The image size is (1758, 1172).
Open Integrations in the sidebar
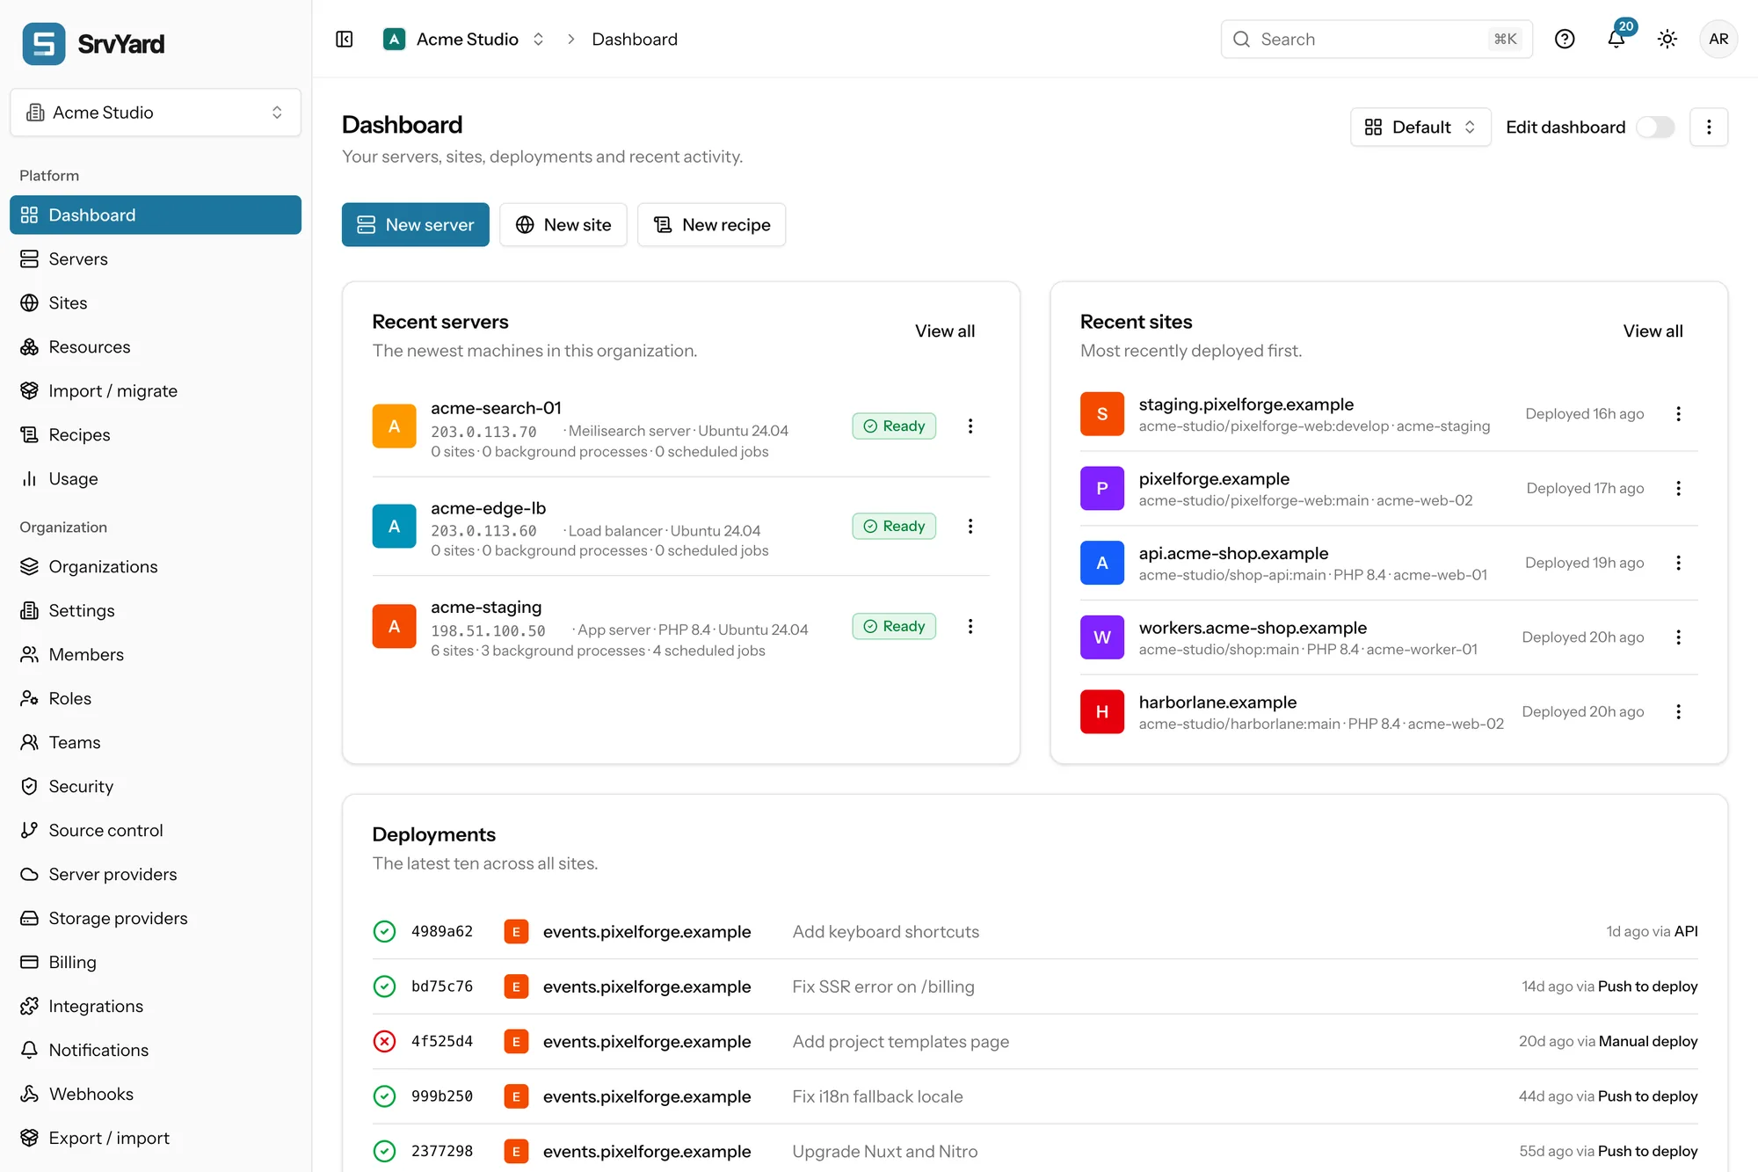click(x=156, y=1006)
